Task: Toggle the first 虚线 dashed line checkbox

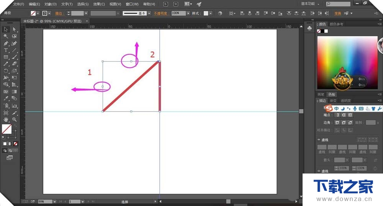Action: pyautogui.click(x=319, y=139)
